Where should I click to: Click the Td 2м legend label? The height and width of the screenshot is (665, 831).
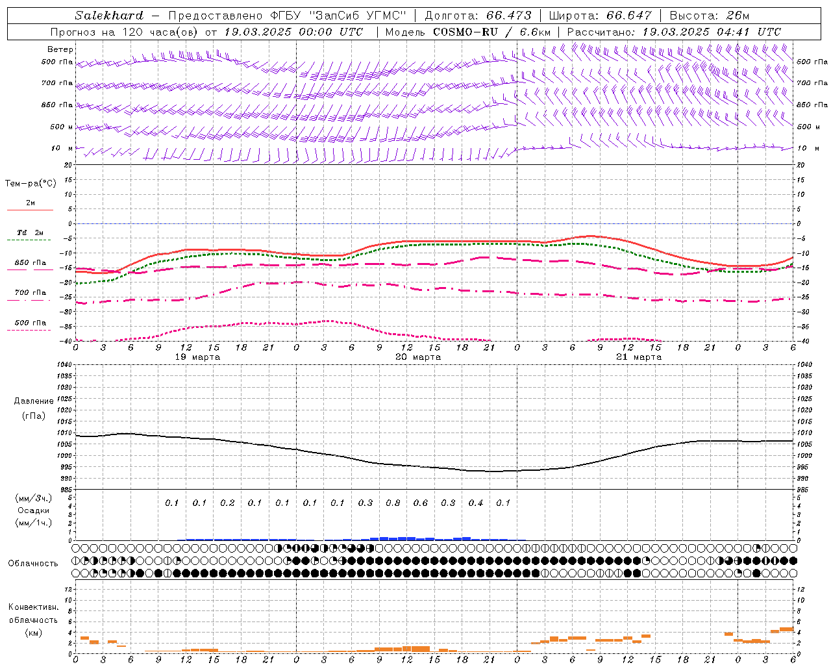coord(30,232)
